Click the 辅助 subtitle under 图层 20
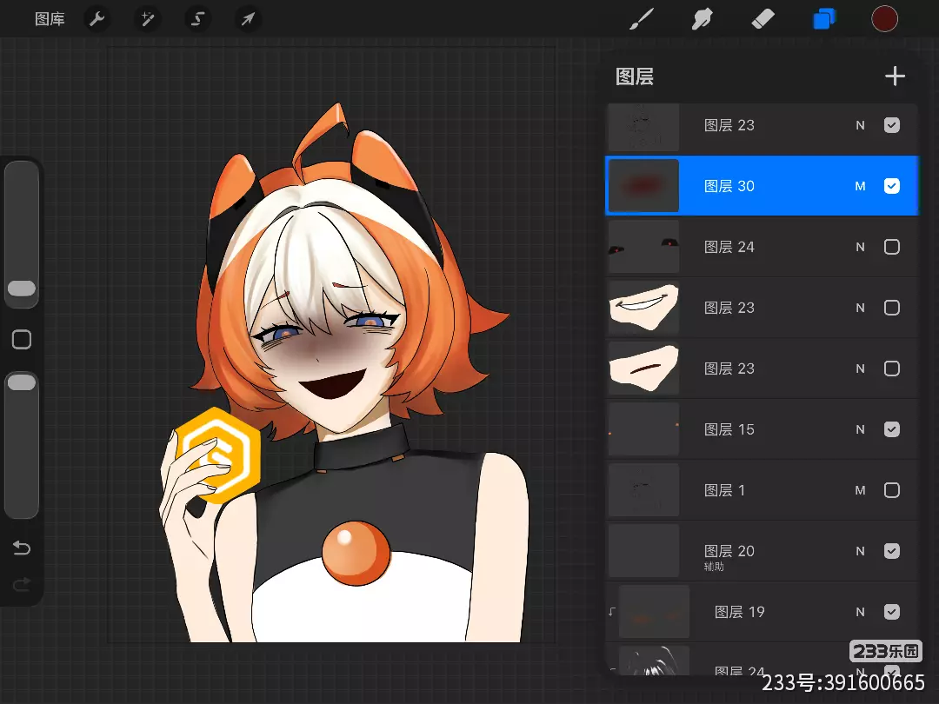The width and height of the screenshot is (939, 704). click(x=714, y=567)
